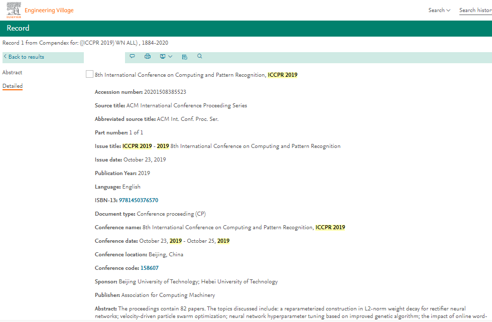Viewport: 492px width, 322px height.
Task: Click the magnifier search icon in toolbar
Action: pyautogui.click(x=200, y=57)
